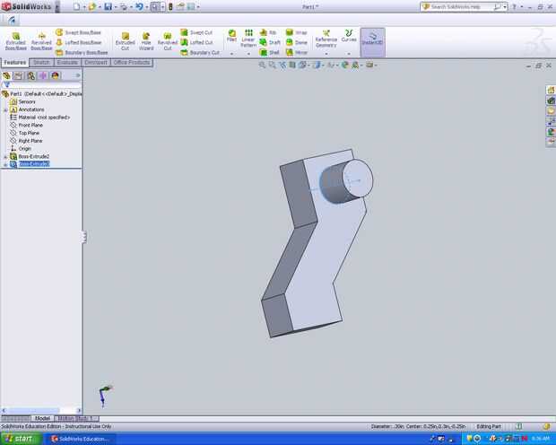Click the feature tree horizontal scrollbar
Image resolution: width=556 pixels, height=445 pixels.
(41, 411)
